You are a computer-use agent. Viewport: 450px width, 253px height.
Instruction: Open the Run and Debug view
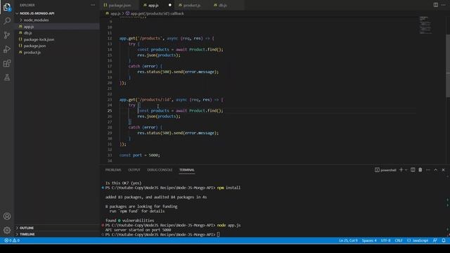tap(7, 49)
